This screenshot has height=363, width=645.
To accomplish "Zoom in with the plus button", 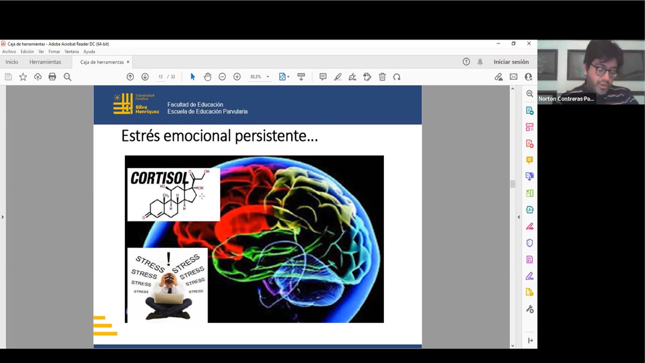I will [237, 77].
